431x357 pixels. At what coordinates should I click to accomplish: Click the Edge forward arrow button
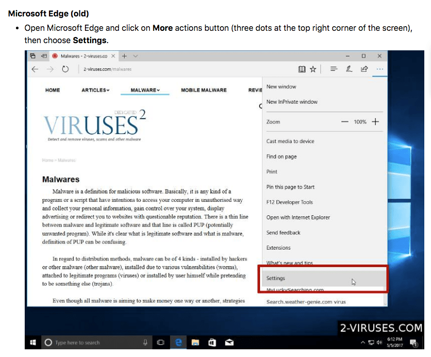[50, 69]
